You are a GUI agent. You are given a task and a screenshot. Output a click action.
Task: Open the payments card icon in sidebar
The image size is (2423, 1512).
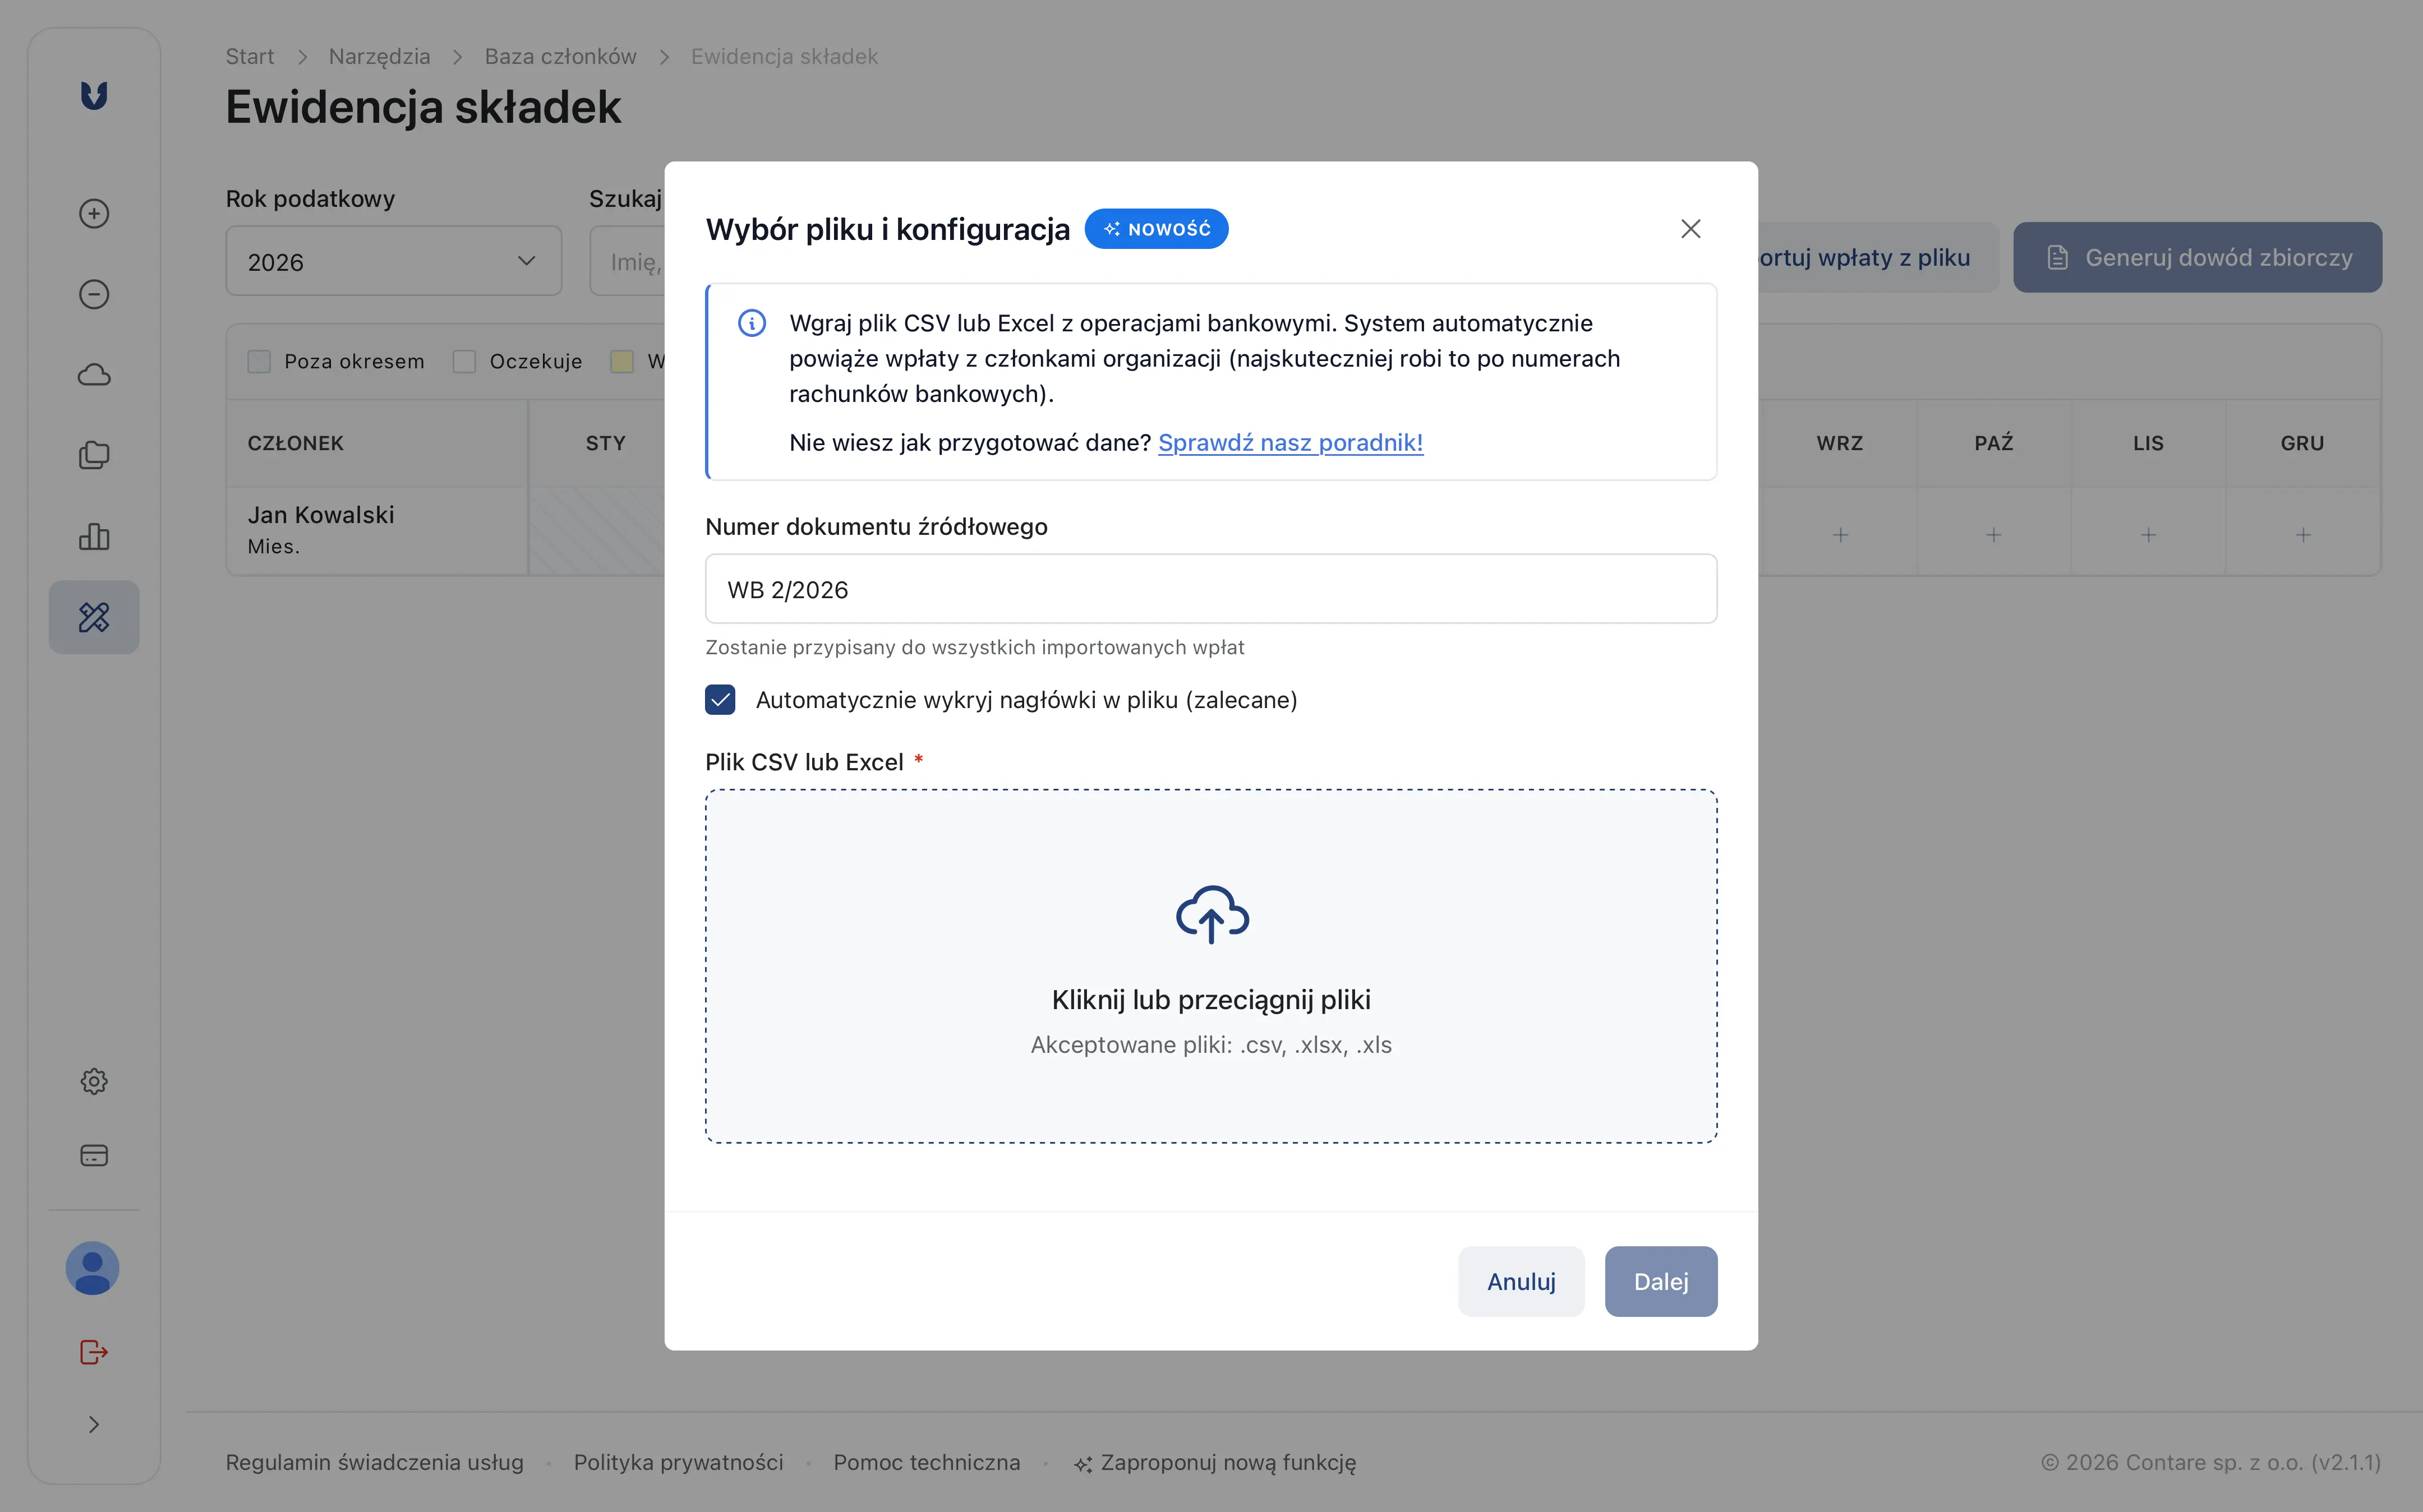tap(93, 1155)
